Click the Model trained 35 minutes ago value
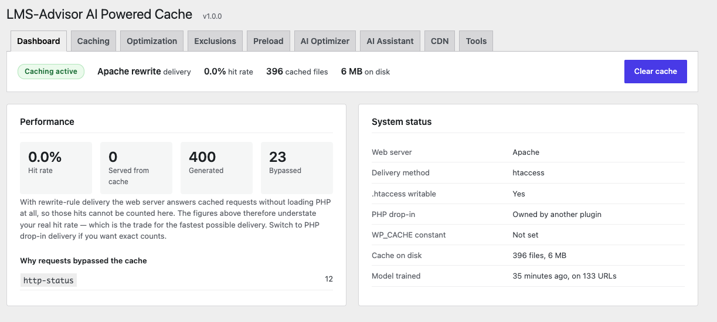Image resolution: width=717 pixels, height=322 pixels. pyautogui.click(x=565, y=276)
